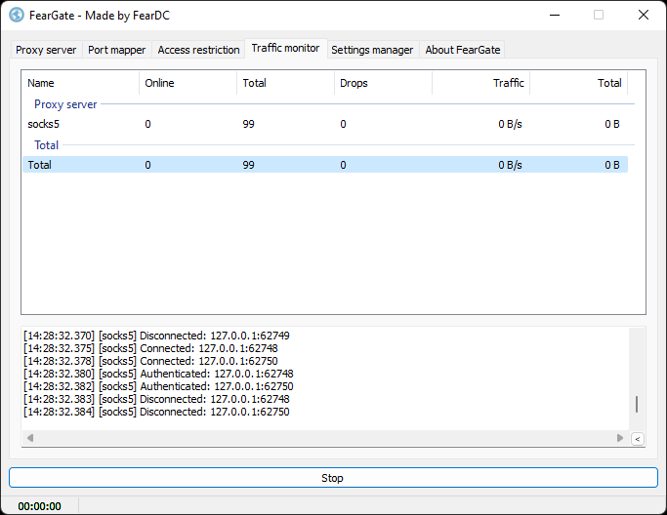This screenshot has height=515, width=667.
Task: Click the small '<' button beside the log scrollbar
Action: click(x=638, y=439)
